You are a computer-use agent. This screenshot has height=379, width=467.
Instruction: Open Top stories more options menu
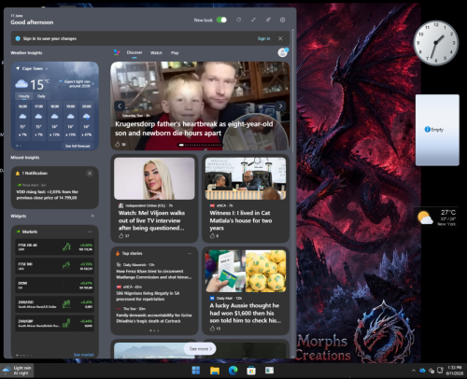190,253
